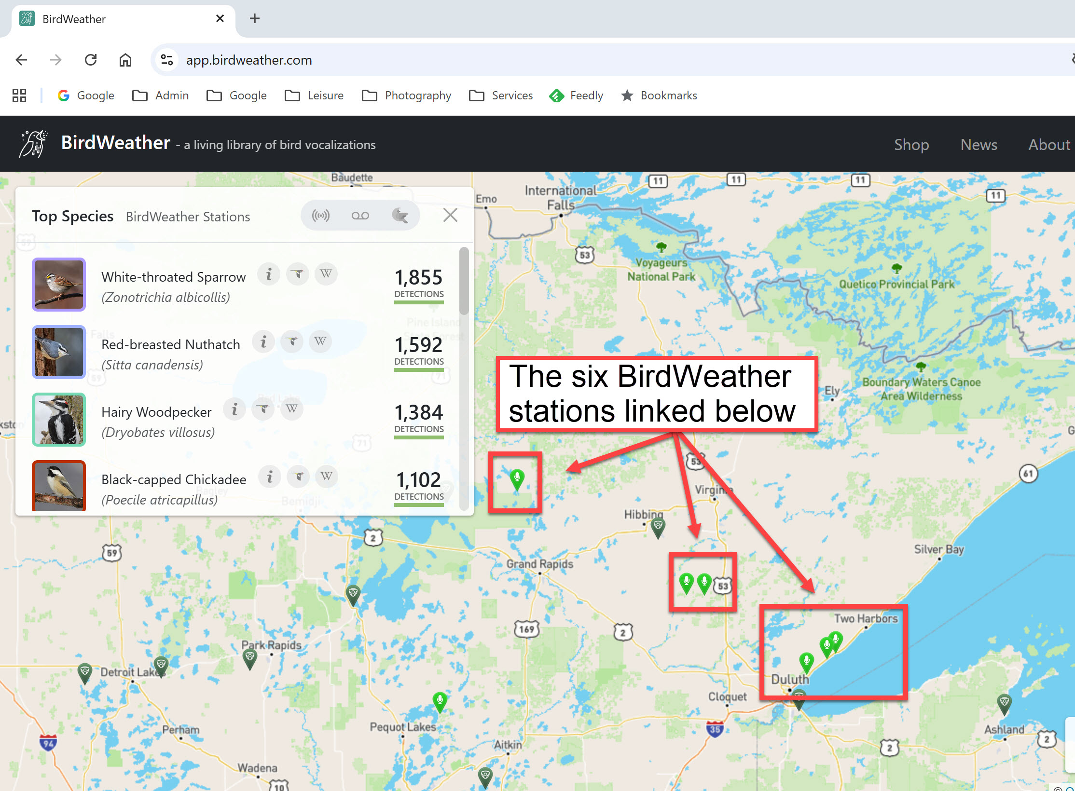Open Red-breasted Nuthatch eBird bird icon

coord(292,341)
